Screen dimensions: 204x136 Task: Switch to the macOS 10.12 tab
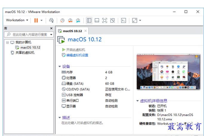click(72, 31)
